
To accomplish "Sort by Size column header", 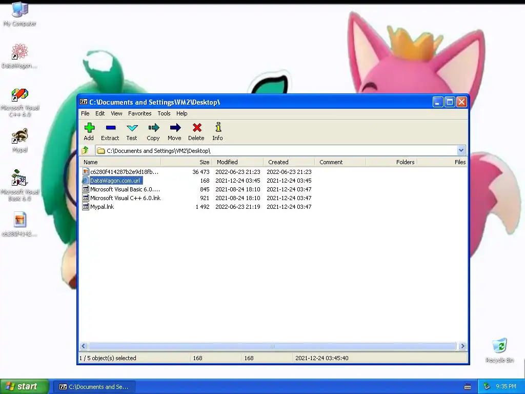I will coord(187,162).
